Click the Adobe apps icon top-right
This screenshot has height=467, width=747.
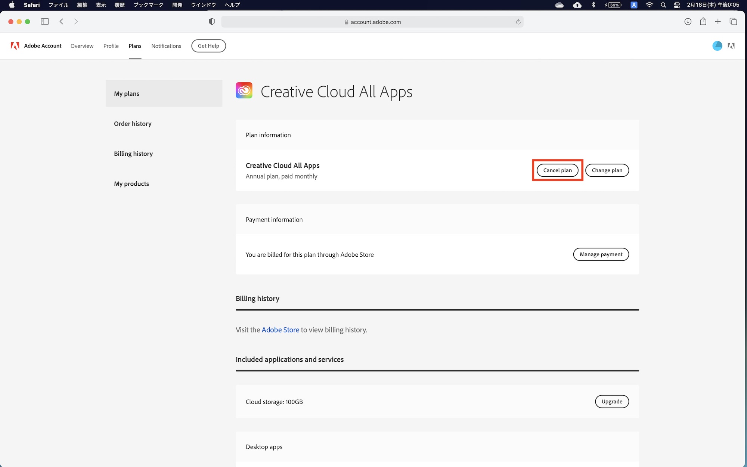pyautogui.click(x=731, y=46)
